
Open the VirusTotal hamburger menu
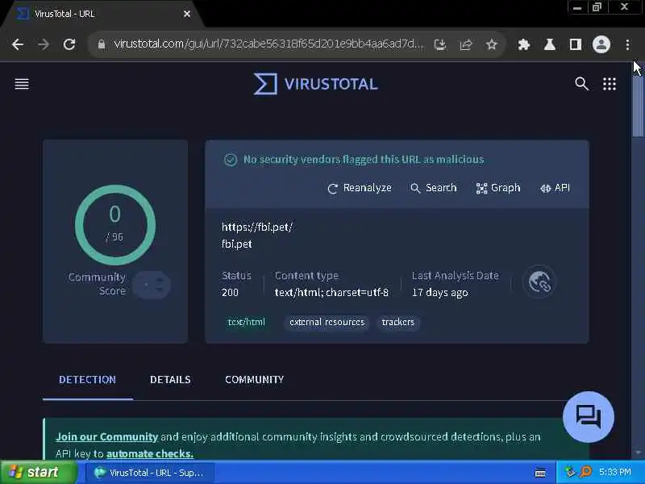pyautogui.click(x=22, y=84)
